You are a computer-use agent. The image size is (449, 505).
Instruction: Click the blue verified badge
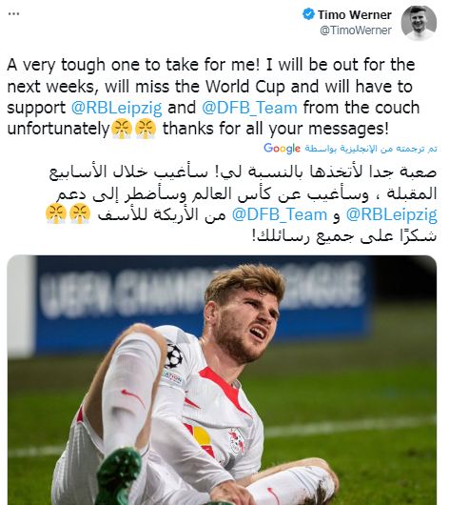tap(308, 14)
